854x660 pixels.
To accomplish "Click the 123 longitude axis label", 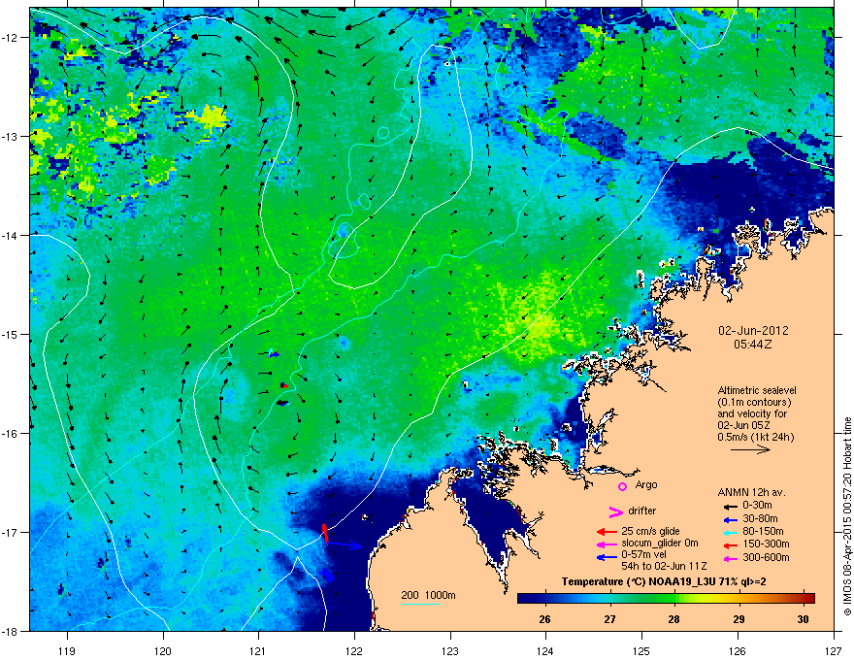I will [450, 651].
